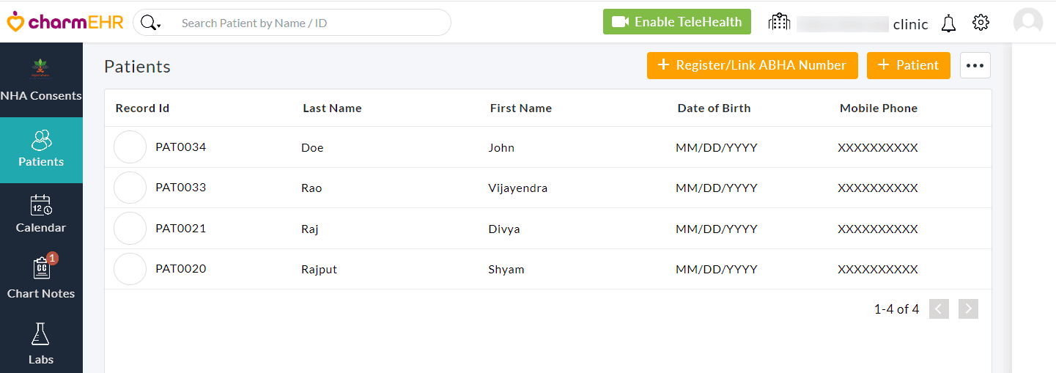Click the avatar for patient PAT0020
The image size is (1056, 373).
coord(130,269)
